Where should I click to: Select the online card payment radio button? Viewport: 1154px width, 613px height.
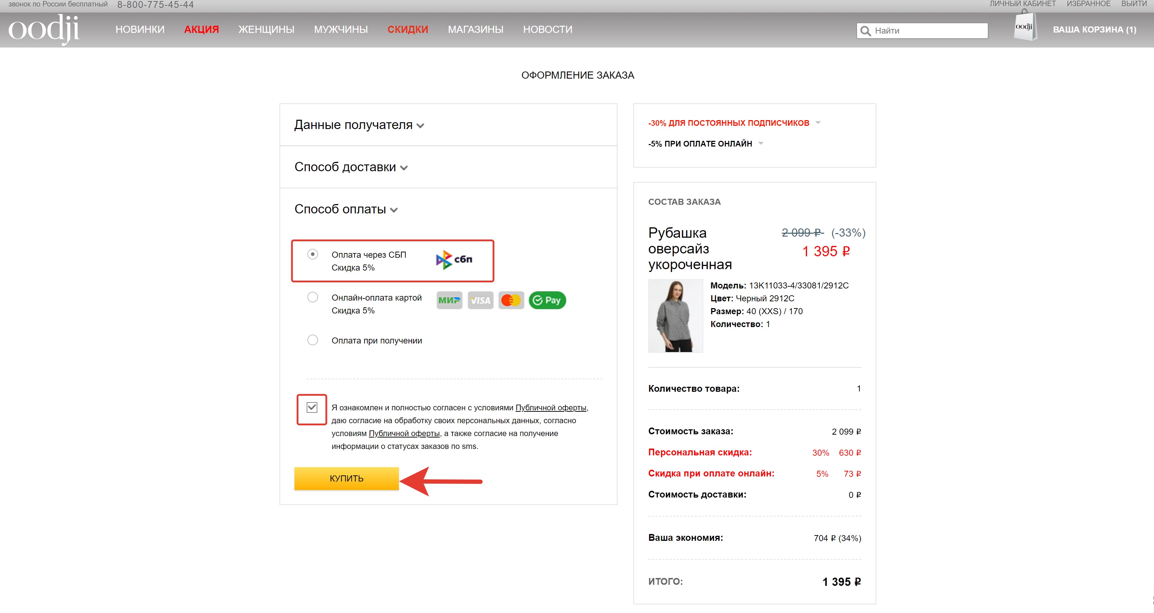(x=313, y=297)
